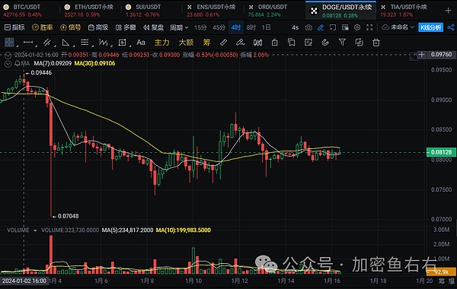Select the 15分 timeframe
This screenshot has height=289, width=457.
(200, 27)
